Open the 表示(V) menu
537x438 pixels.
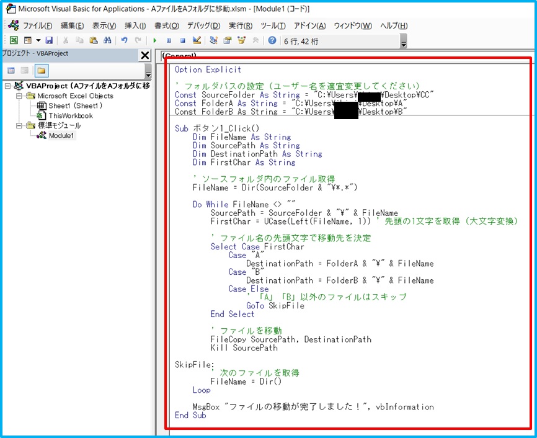(x=104, y=25)
